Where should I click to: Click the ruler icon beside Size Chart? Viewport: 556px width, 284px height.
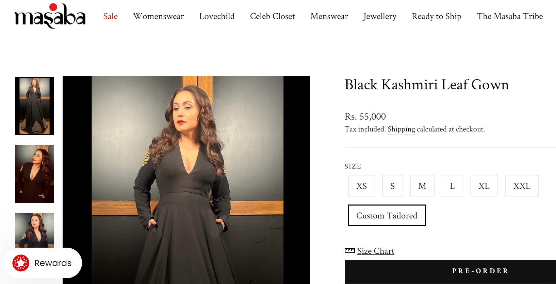pos(350,250)
